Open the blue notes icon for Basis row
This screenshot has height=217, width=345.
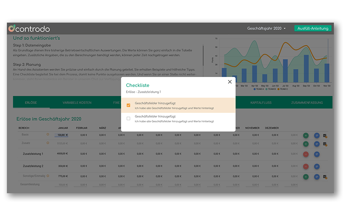pos(317,135)
